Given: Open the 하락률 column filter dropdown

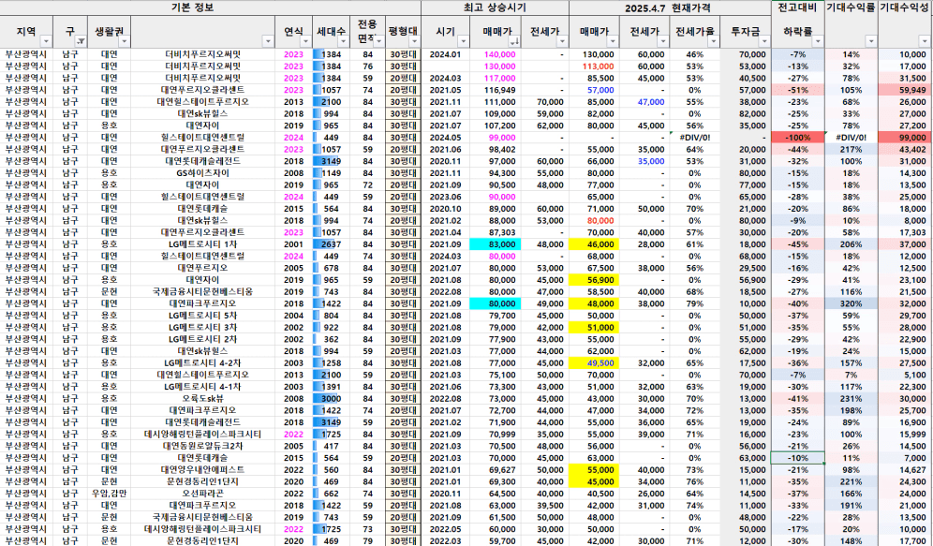Looking at the screenshot, I should 818,41.
